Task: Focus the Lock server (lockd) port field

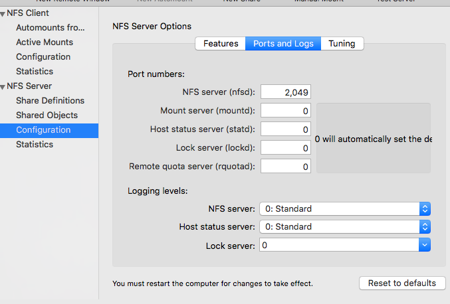Action: tap(286, 148)
